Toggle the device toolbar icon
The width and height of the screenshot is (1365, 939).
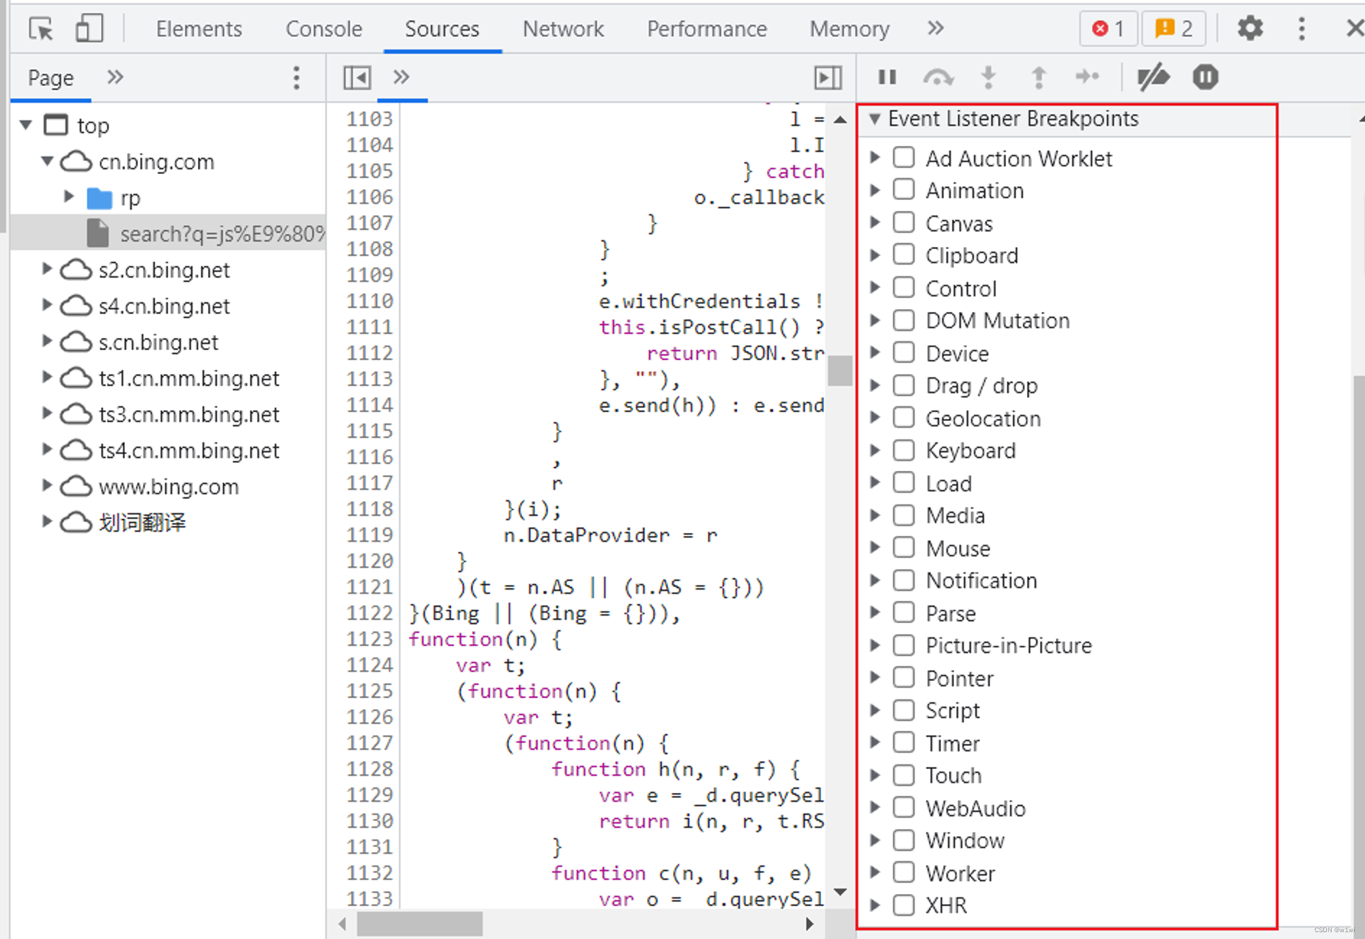[x=89, y=29]
